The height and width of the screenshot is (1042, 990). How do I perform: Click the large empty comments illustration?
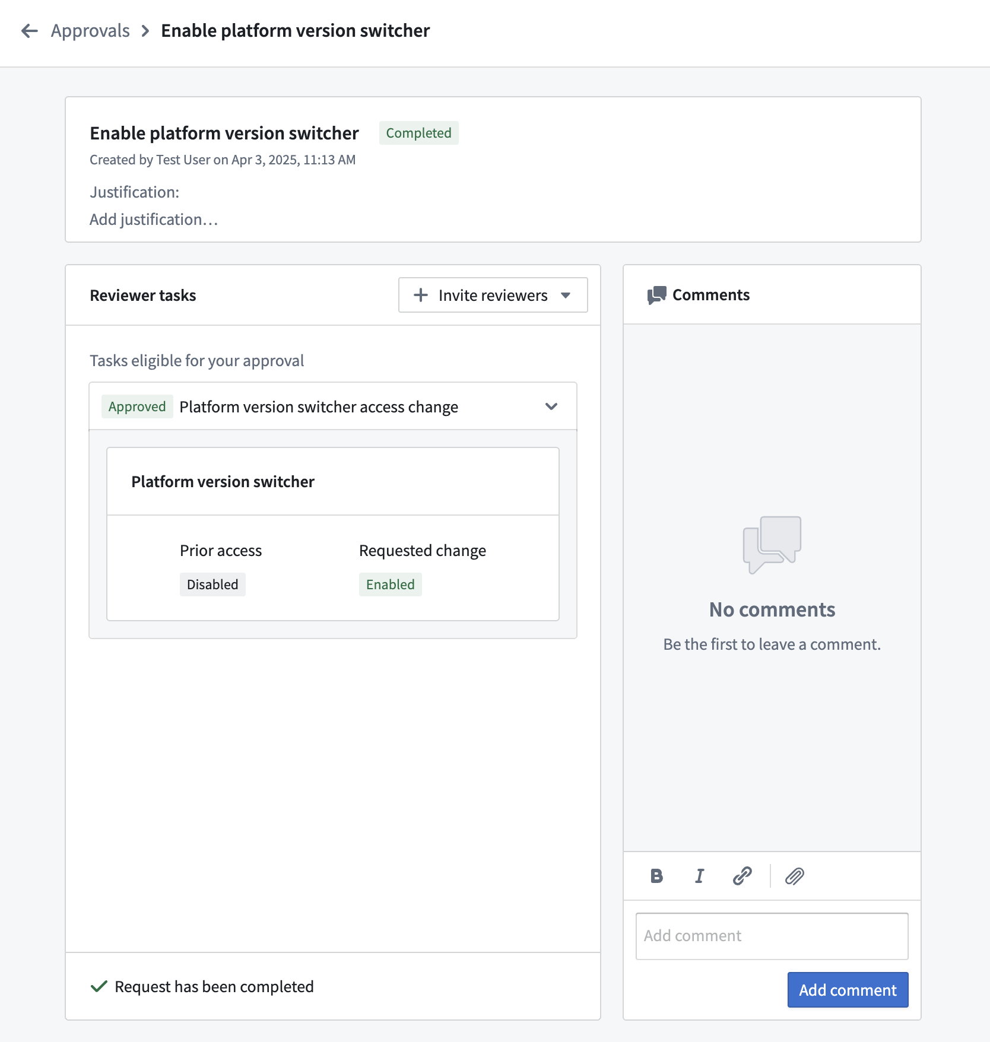pyautogui.click(x=772, y=544)
